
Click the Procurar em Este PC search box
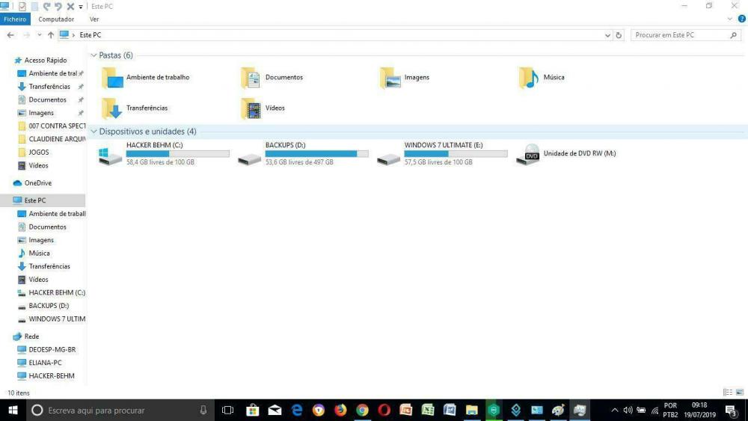(x=679, y=35)
